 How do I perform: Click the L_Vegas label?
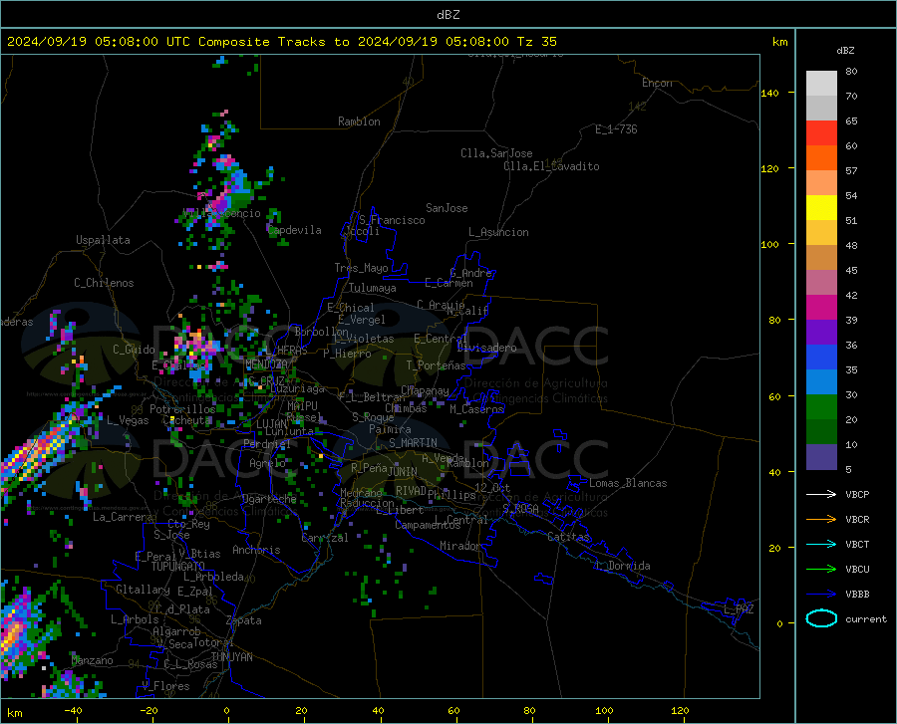(x=128, y=420)
